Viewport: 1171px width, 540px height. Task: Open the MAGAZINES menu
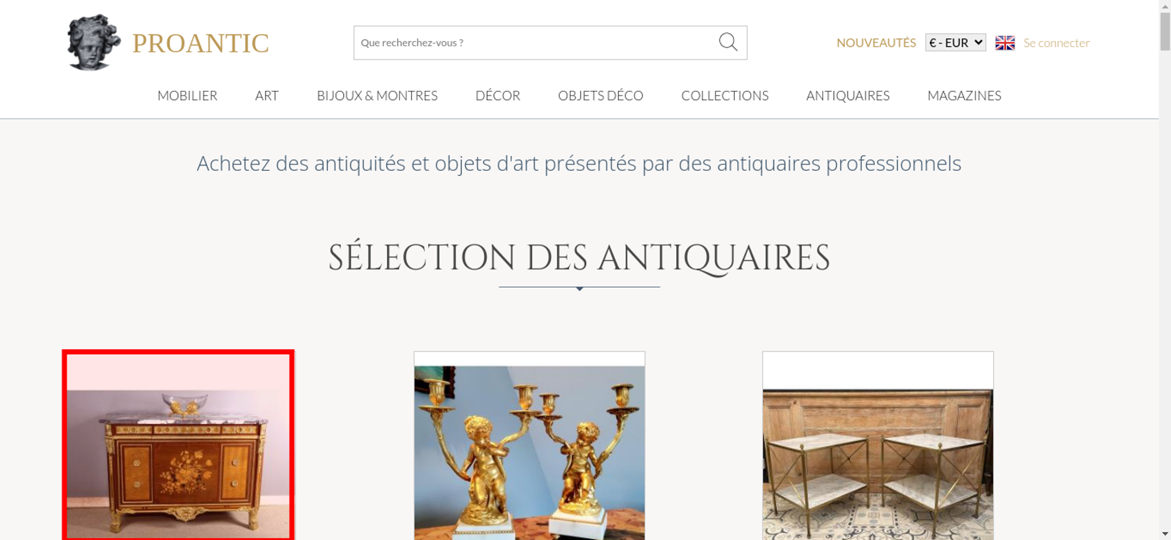pos(964,95)
